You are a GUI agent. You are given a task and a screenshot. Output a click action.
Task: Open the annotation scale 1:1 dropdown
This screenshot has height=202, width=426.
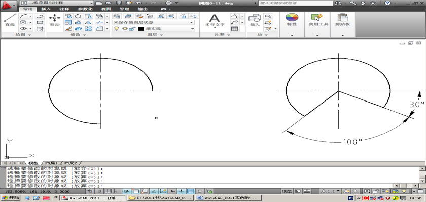(x=330, y=191)
